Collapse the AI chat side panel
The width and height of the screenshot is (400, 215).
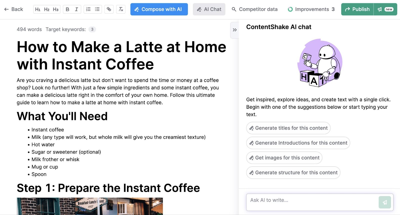click(234, 30)
